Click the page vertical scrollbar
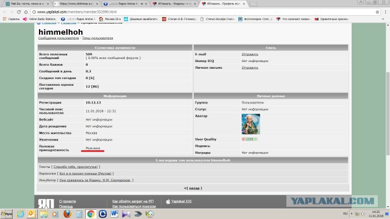This screenshot has width=390, height=219. 388,114
